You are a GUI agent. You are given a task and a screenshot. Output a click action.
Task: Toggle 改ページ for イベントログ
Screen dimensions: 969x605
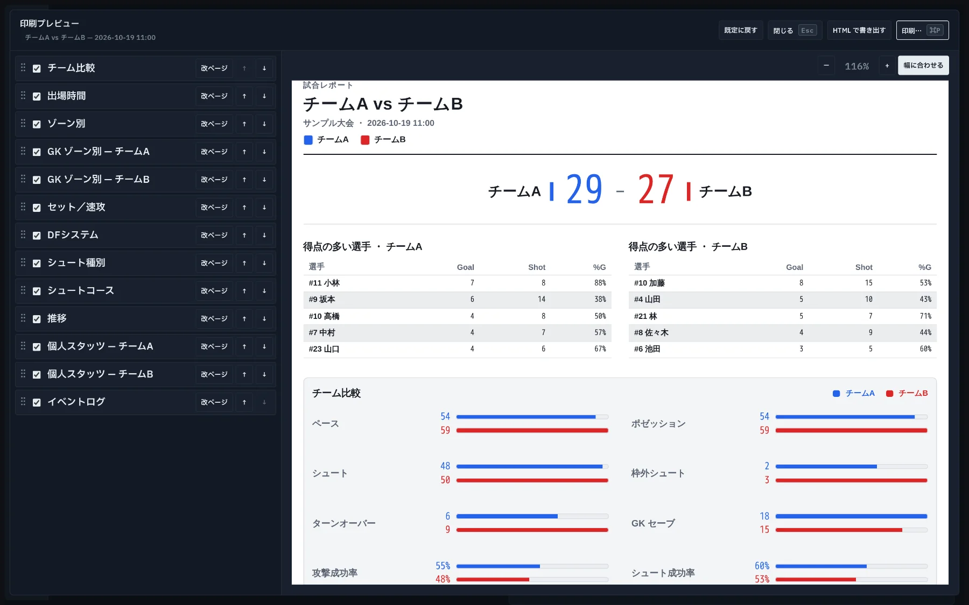coord(214,402)
